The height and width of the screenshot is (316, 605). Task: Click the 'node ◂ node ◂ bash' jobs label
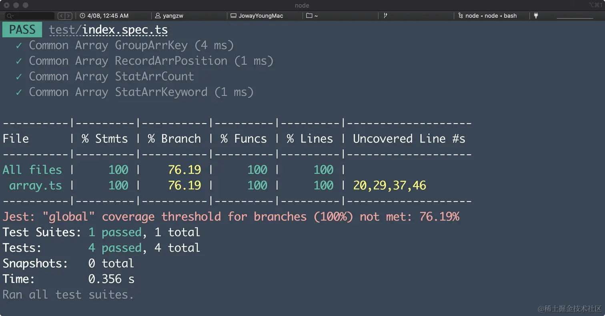(491, 16)
